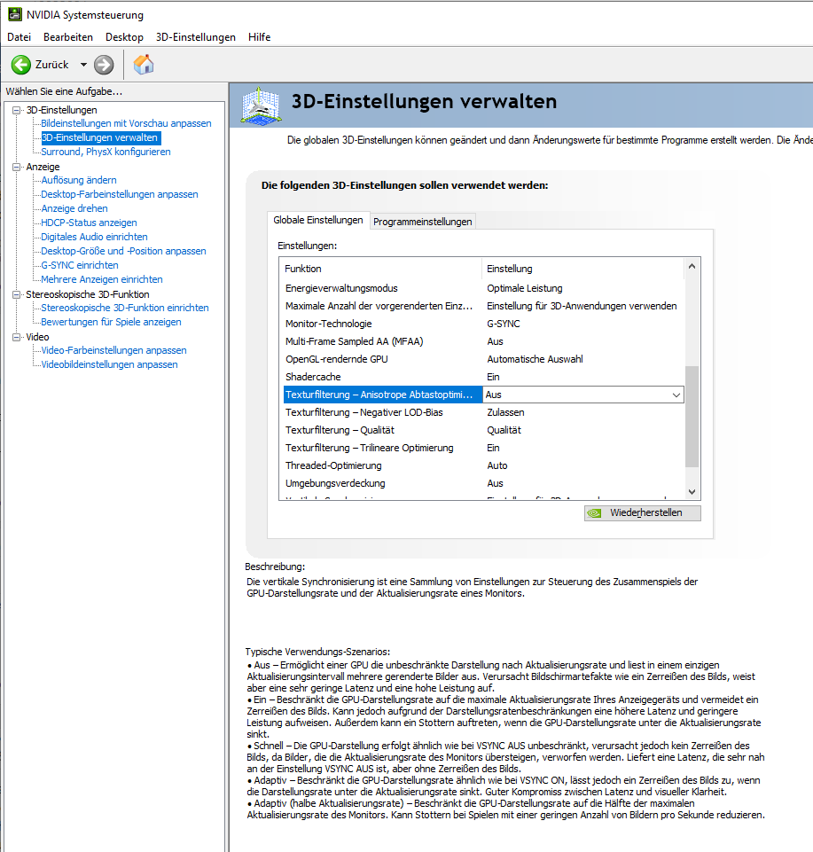Click the 3D-Einstellungen verwalten header cube icon

click(x=262, y=106)
